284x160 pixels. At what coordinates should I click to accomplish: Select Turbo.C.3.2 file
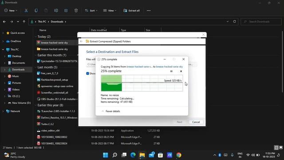pyautogui.click(x=47, y=124)
